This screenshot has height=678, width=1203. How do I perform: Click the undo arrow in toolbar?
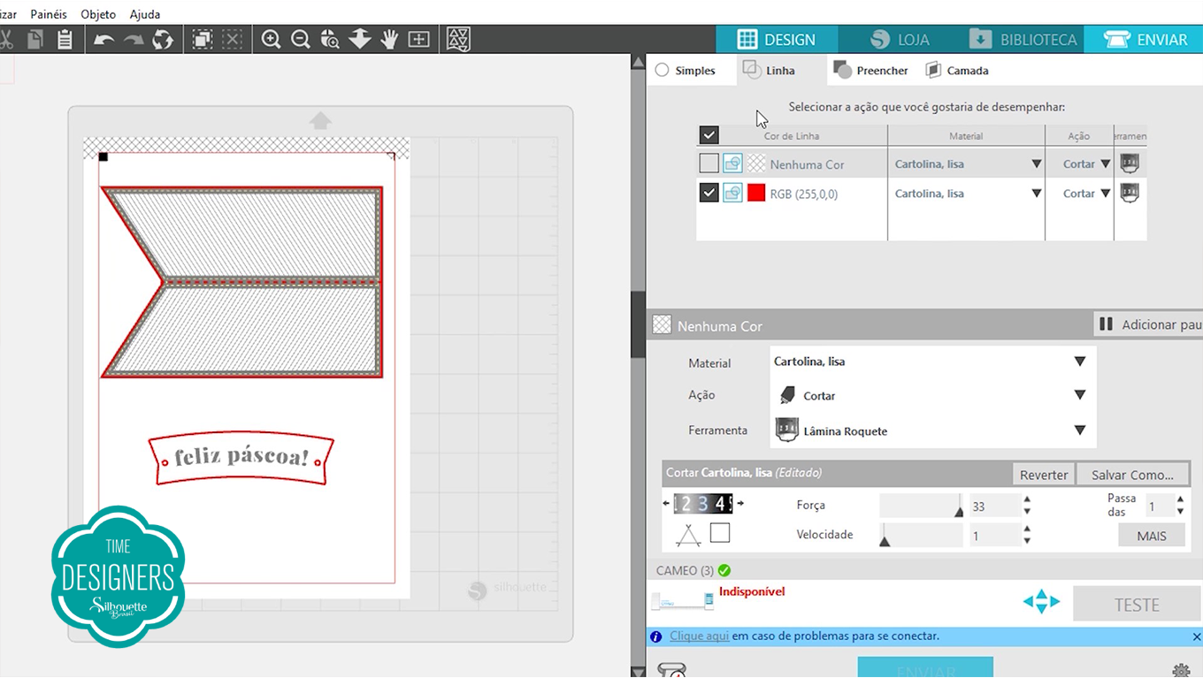103,40
